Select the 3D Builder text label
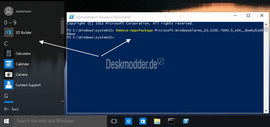 [x=24, y=32]
